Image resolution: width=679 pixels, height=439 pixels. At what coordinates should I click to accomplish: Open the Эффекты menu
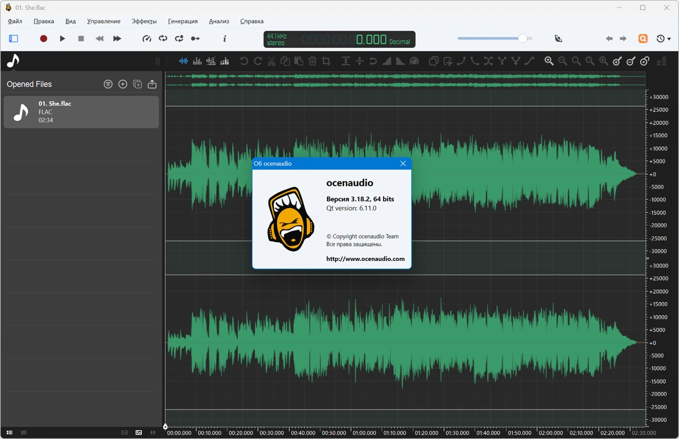144,21
